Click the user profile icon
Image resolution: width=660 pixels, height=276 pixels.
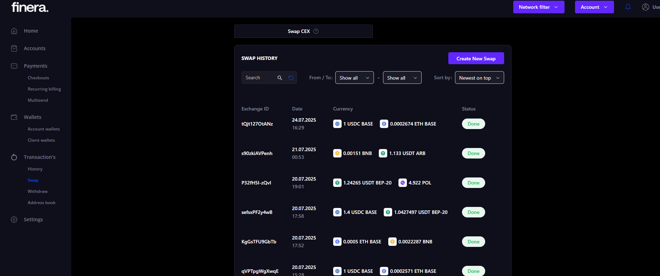[x=645, y=7]
